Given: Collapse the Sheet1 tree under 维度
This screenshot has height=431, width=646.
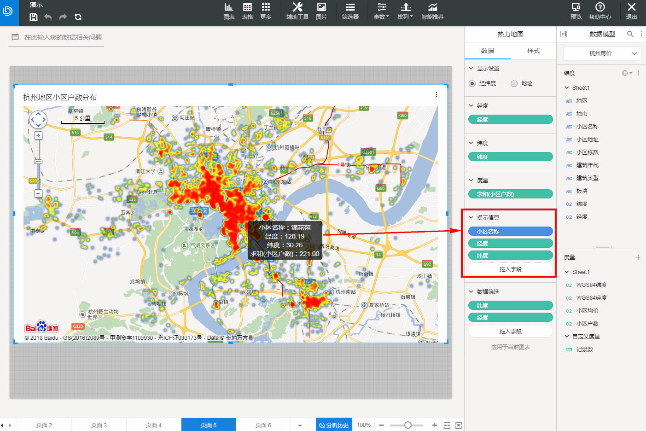Looking at the screenshot, I should click(x=567, y=87).
